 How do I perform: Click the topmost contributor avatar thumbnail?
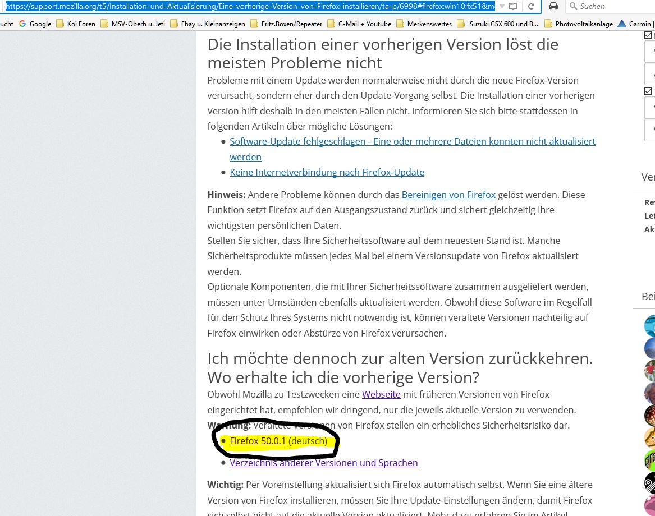tap(649, 325)
